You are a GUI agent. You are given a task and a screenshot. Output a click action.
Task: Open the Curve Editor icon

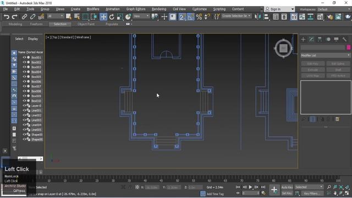[302, 16]
